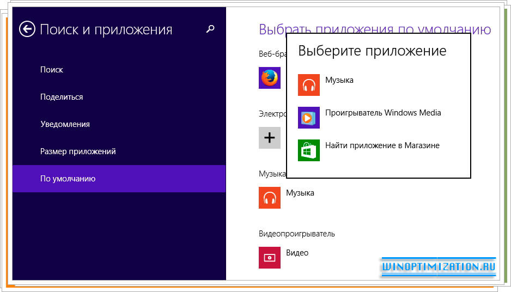Click the Музыка label of the current default music app
Screen dimensions: 511x292
click(x=300, y=193)
